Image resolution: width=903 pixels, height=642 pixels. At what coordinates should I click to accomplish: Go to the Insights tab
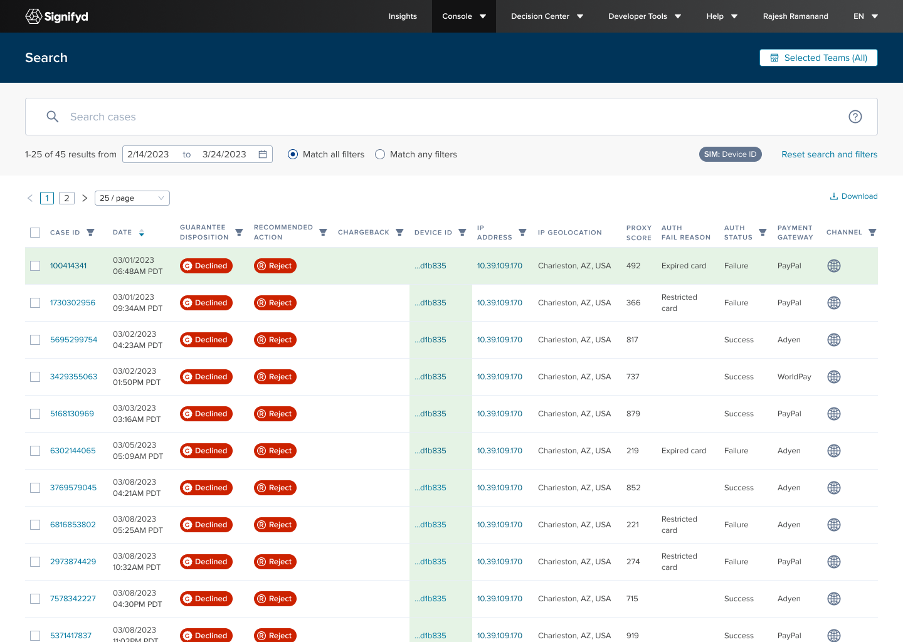coord(403,16)
